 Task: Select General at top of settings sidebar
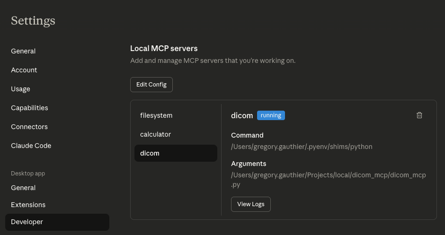(23, 51)
